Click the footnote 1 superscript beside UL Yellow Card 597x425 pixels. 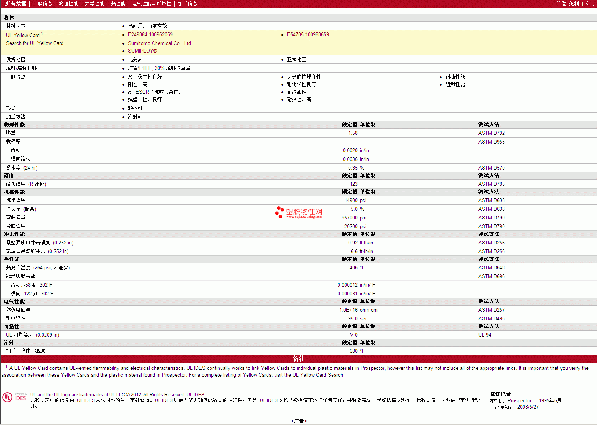(42, 33)
